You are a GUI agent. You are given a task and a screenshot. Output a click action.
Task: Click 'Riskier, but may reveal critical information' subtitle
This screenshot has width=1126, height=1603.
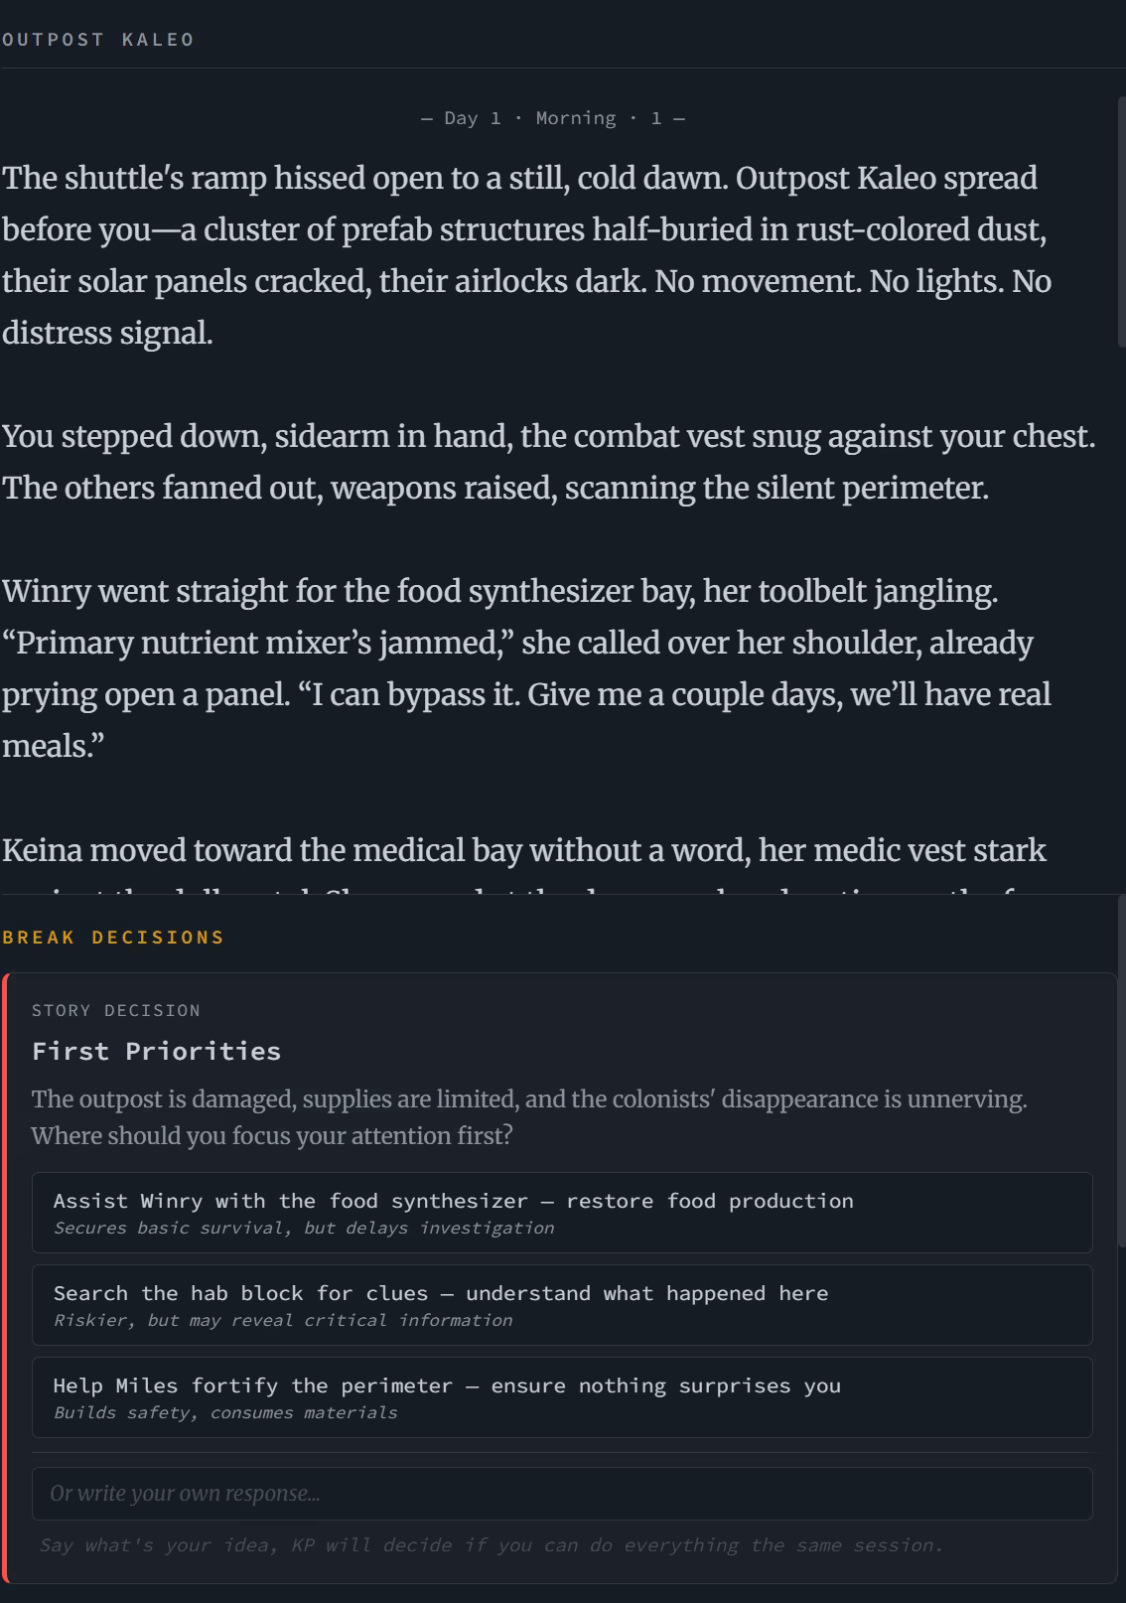283,1320
